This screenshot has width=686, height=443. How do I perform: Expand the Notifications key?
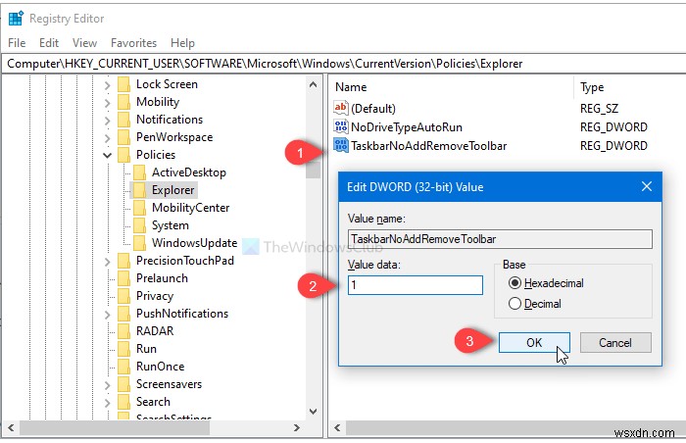[108, 121]
